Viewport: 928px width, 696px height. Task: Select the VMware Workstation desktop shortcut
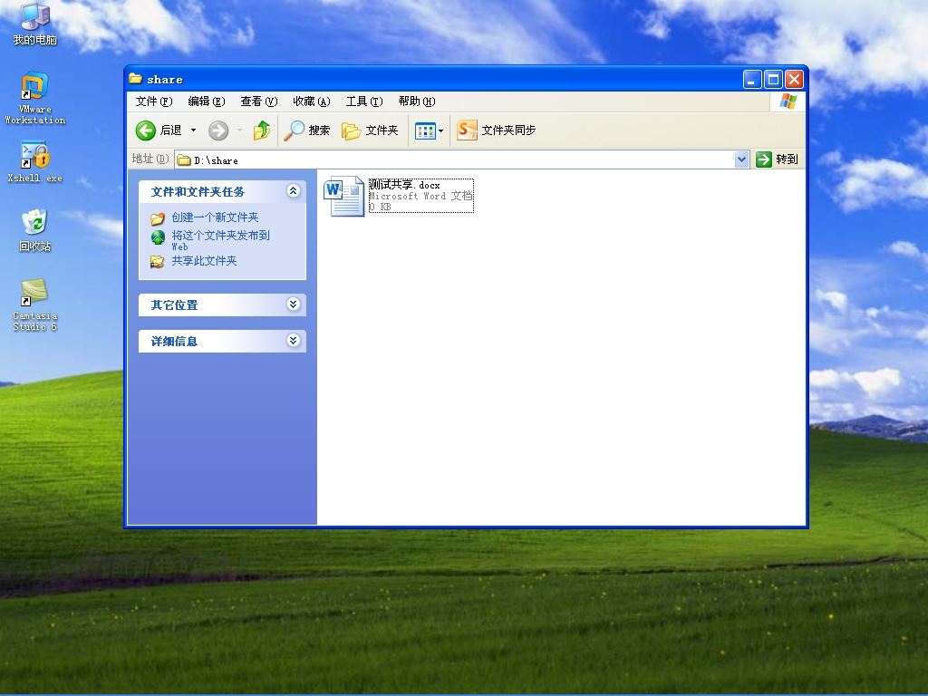pos(35,98)
